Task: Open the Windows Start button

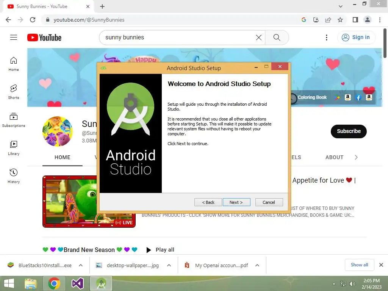Action: [x=9, y=283]
